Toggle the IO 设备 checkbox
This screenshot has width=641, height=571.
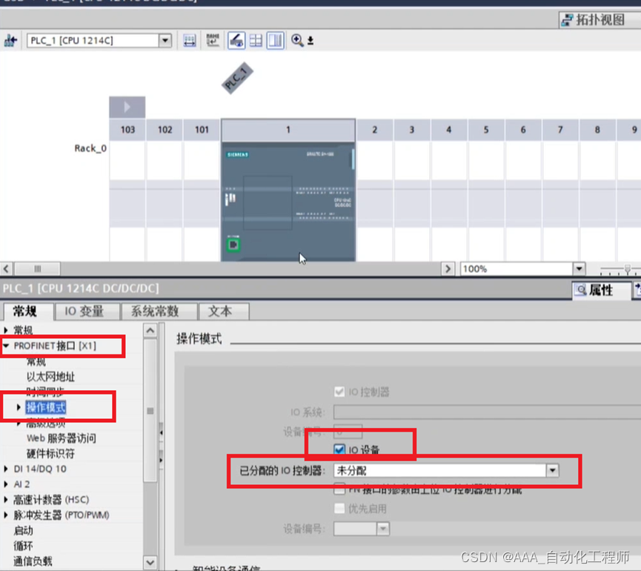tap(339, 449)
